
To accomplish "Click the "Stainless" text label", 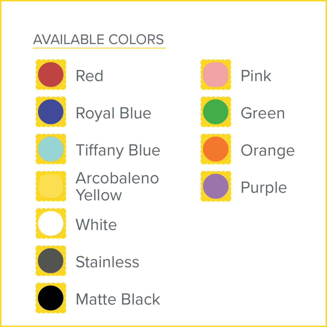I will 107,262.
